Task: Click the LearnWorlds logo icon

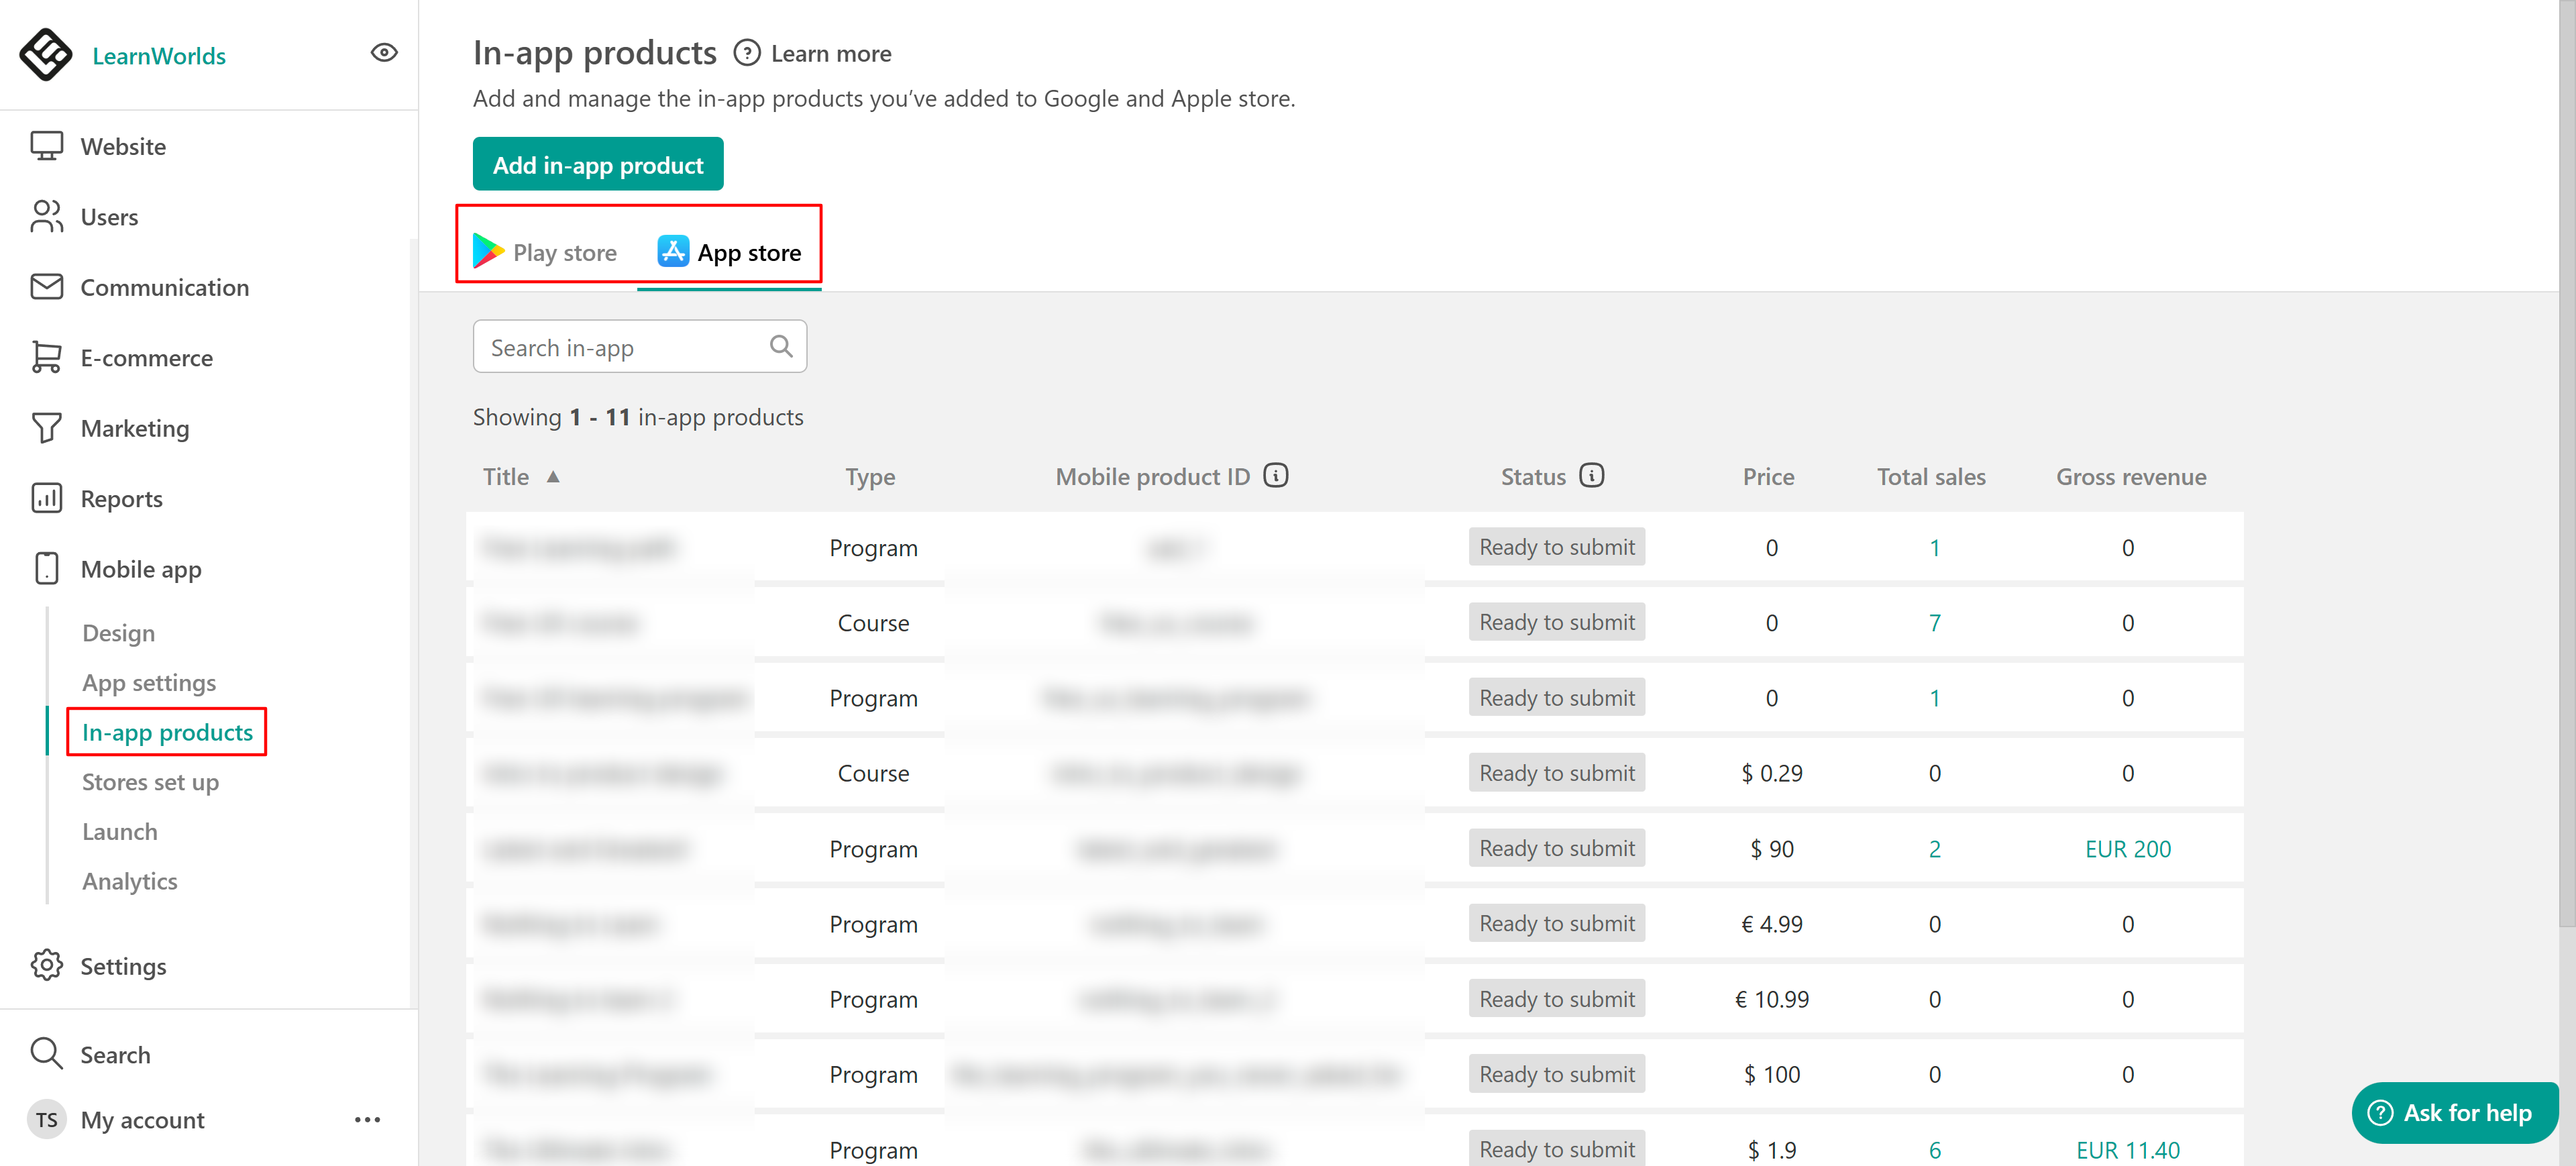Action: pos(46,55)
